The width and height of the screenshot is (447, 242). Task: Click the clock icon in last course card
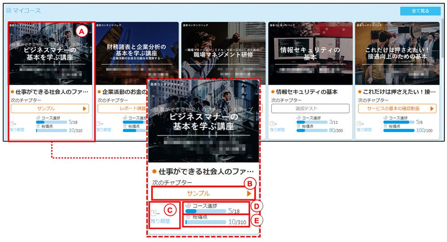359,124
